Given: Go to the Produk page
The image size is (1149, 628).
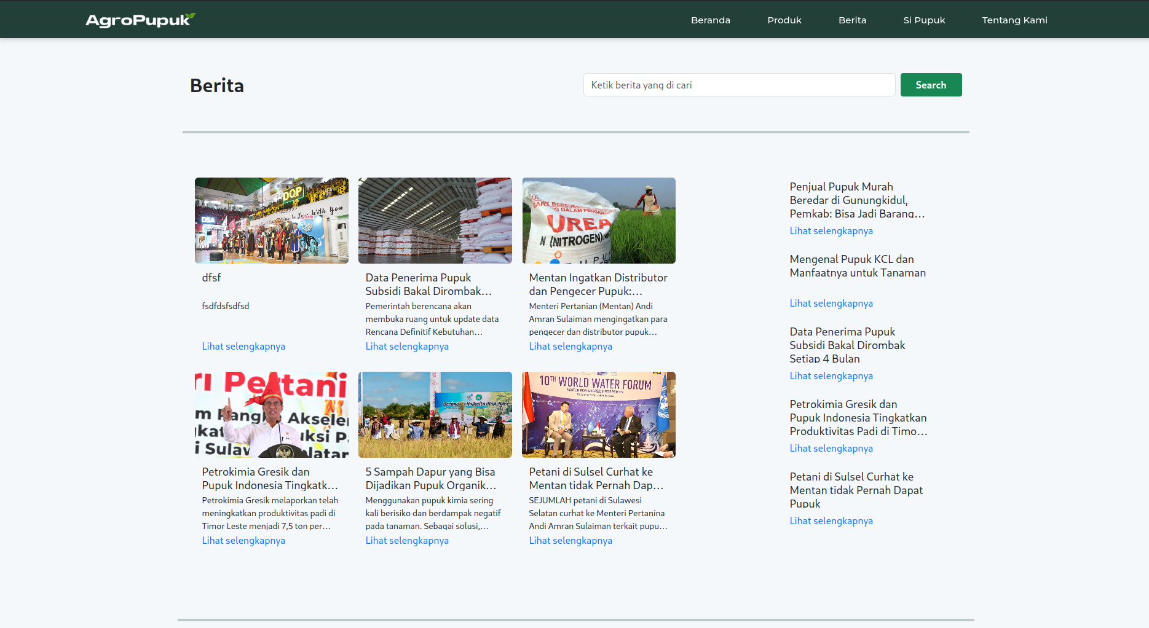Looking at the screenshot, I should coord(784,20).
